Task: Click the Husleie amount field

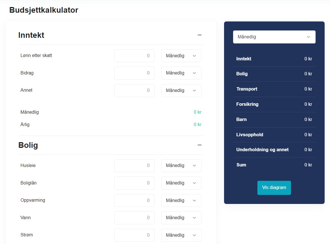Action: coord(134,166)
